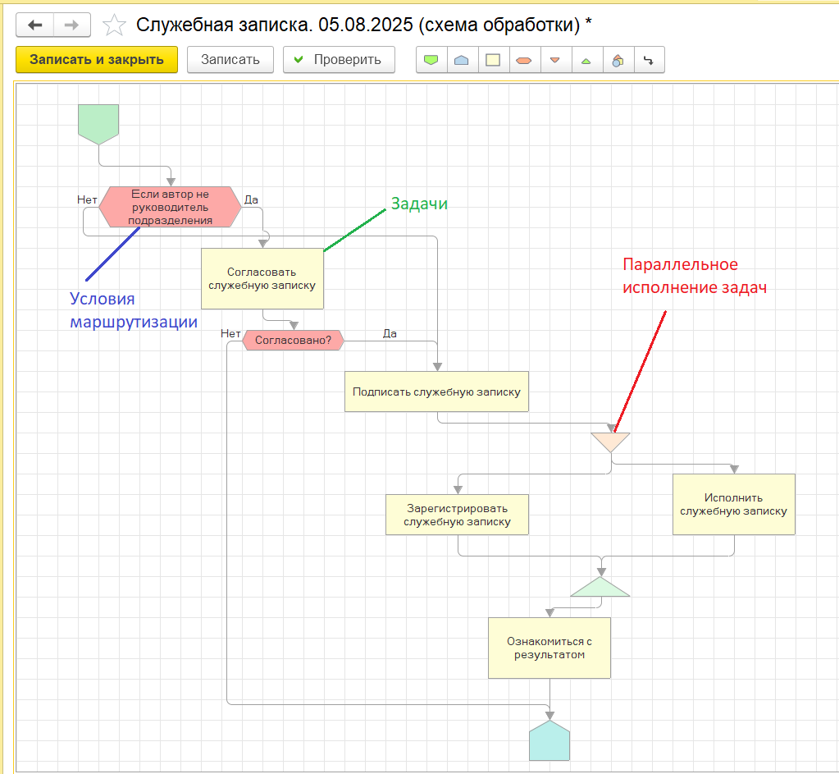Select the Согласовано? condition block
839x774 pixels.
pos(293,341)
